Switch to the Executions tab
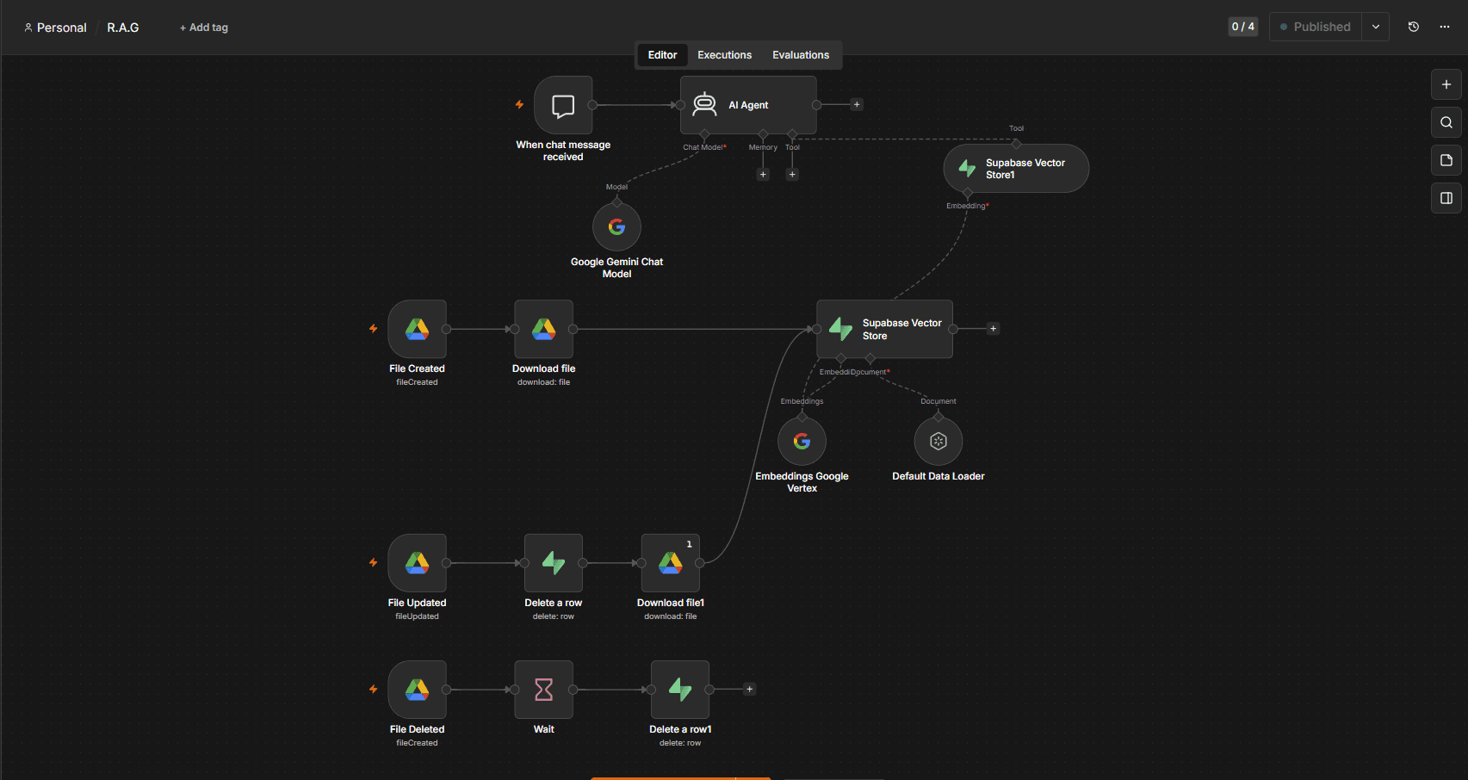The height and width of the screenshot is (780, 1468). 724,55
